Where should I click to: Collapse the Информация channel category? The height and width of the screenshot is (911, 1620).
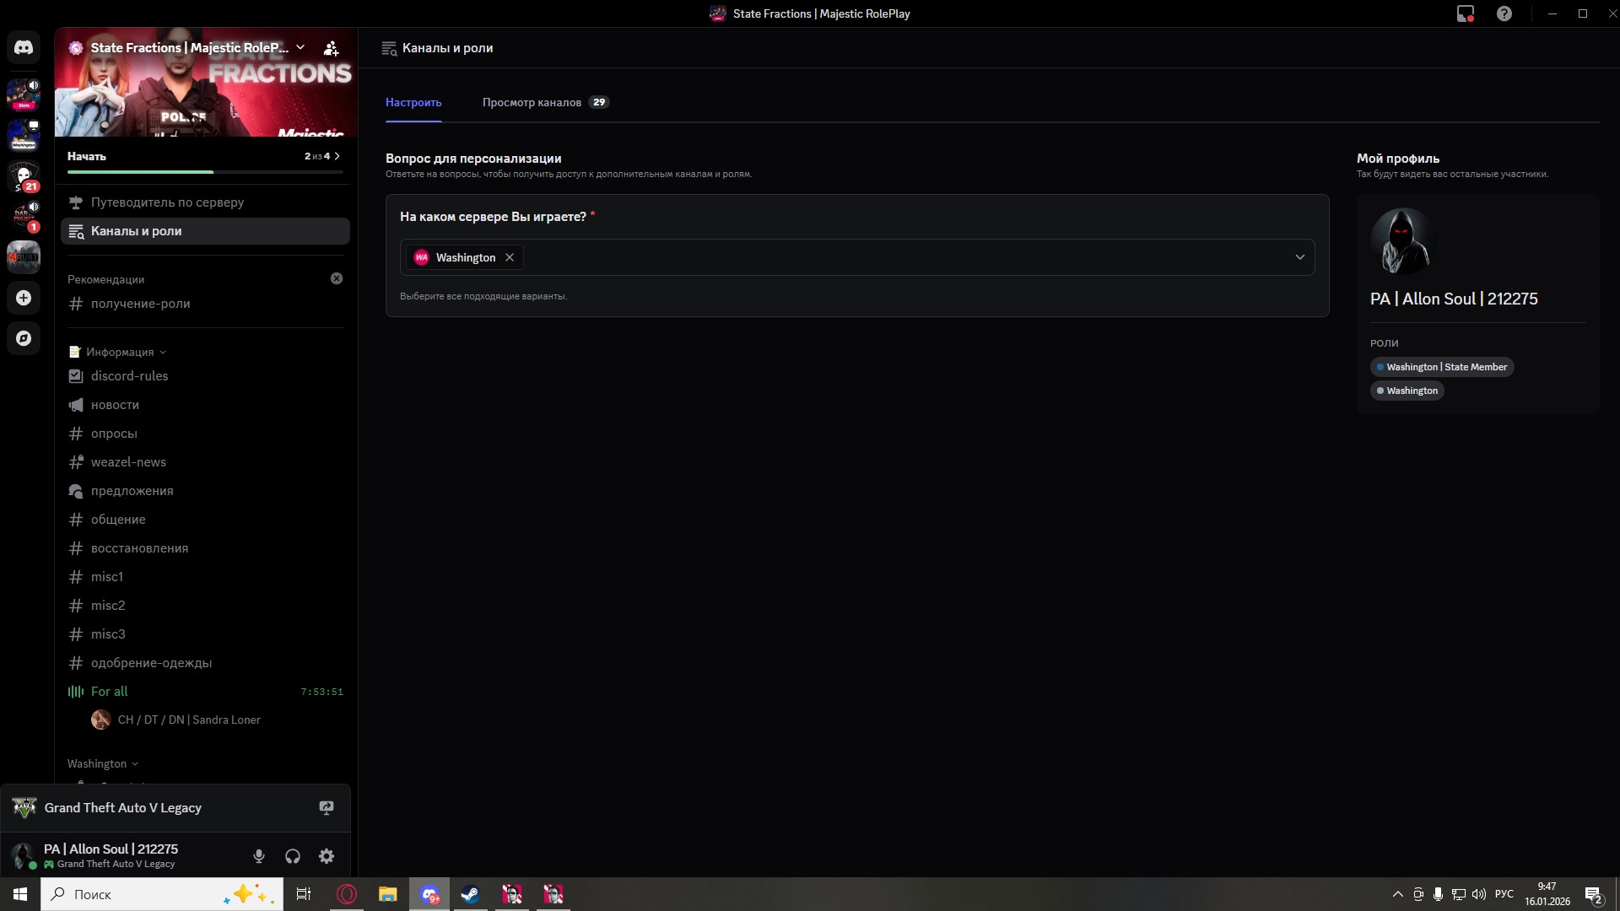click(x=120, y=352)
